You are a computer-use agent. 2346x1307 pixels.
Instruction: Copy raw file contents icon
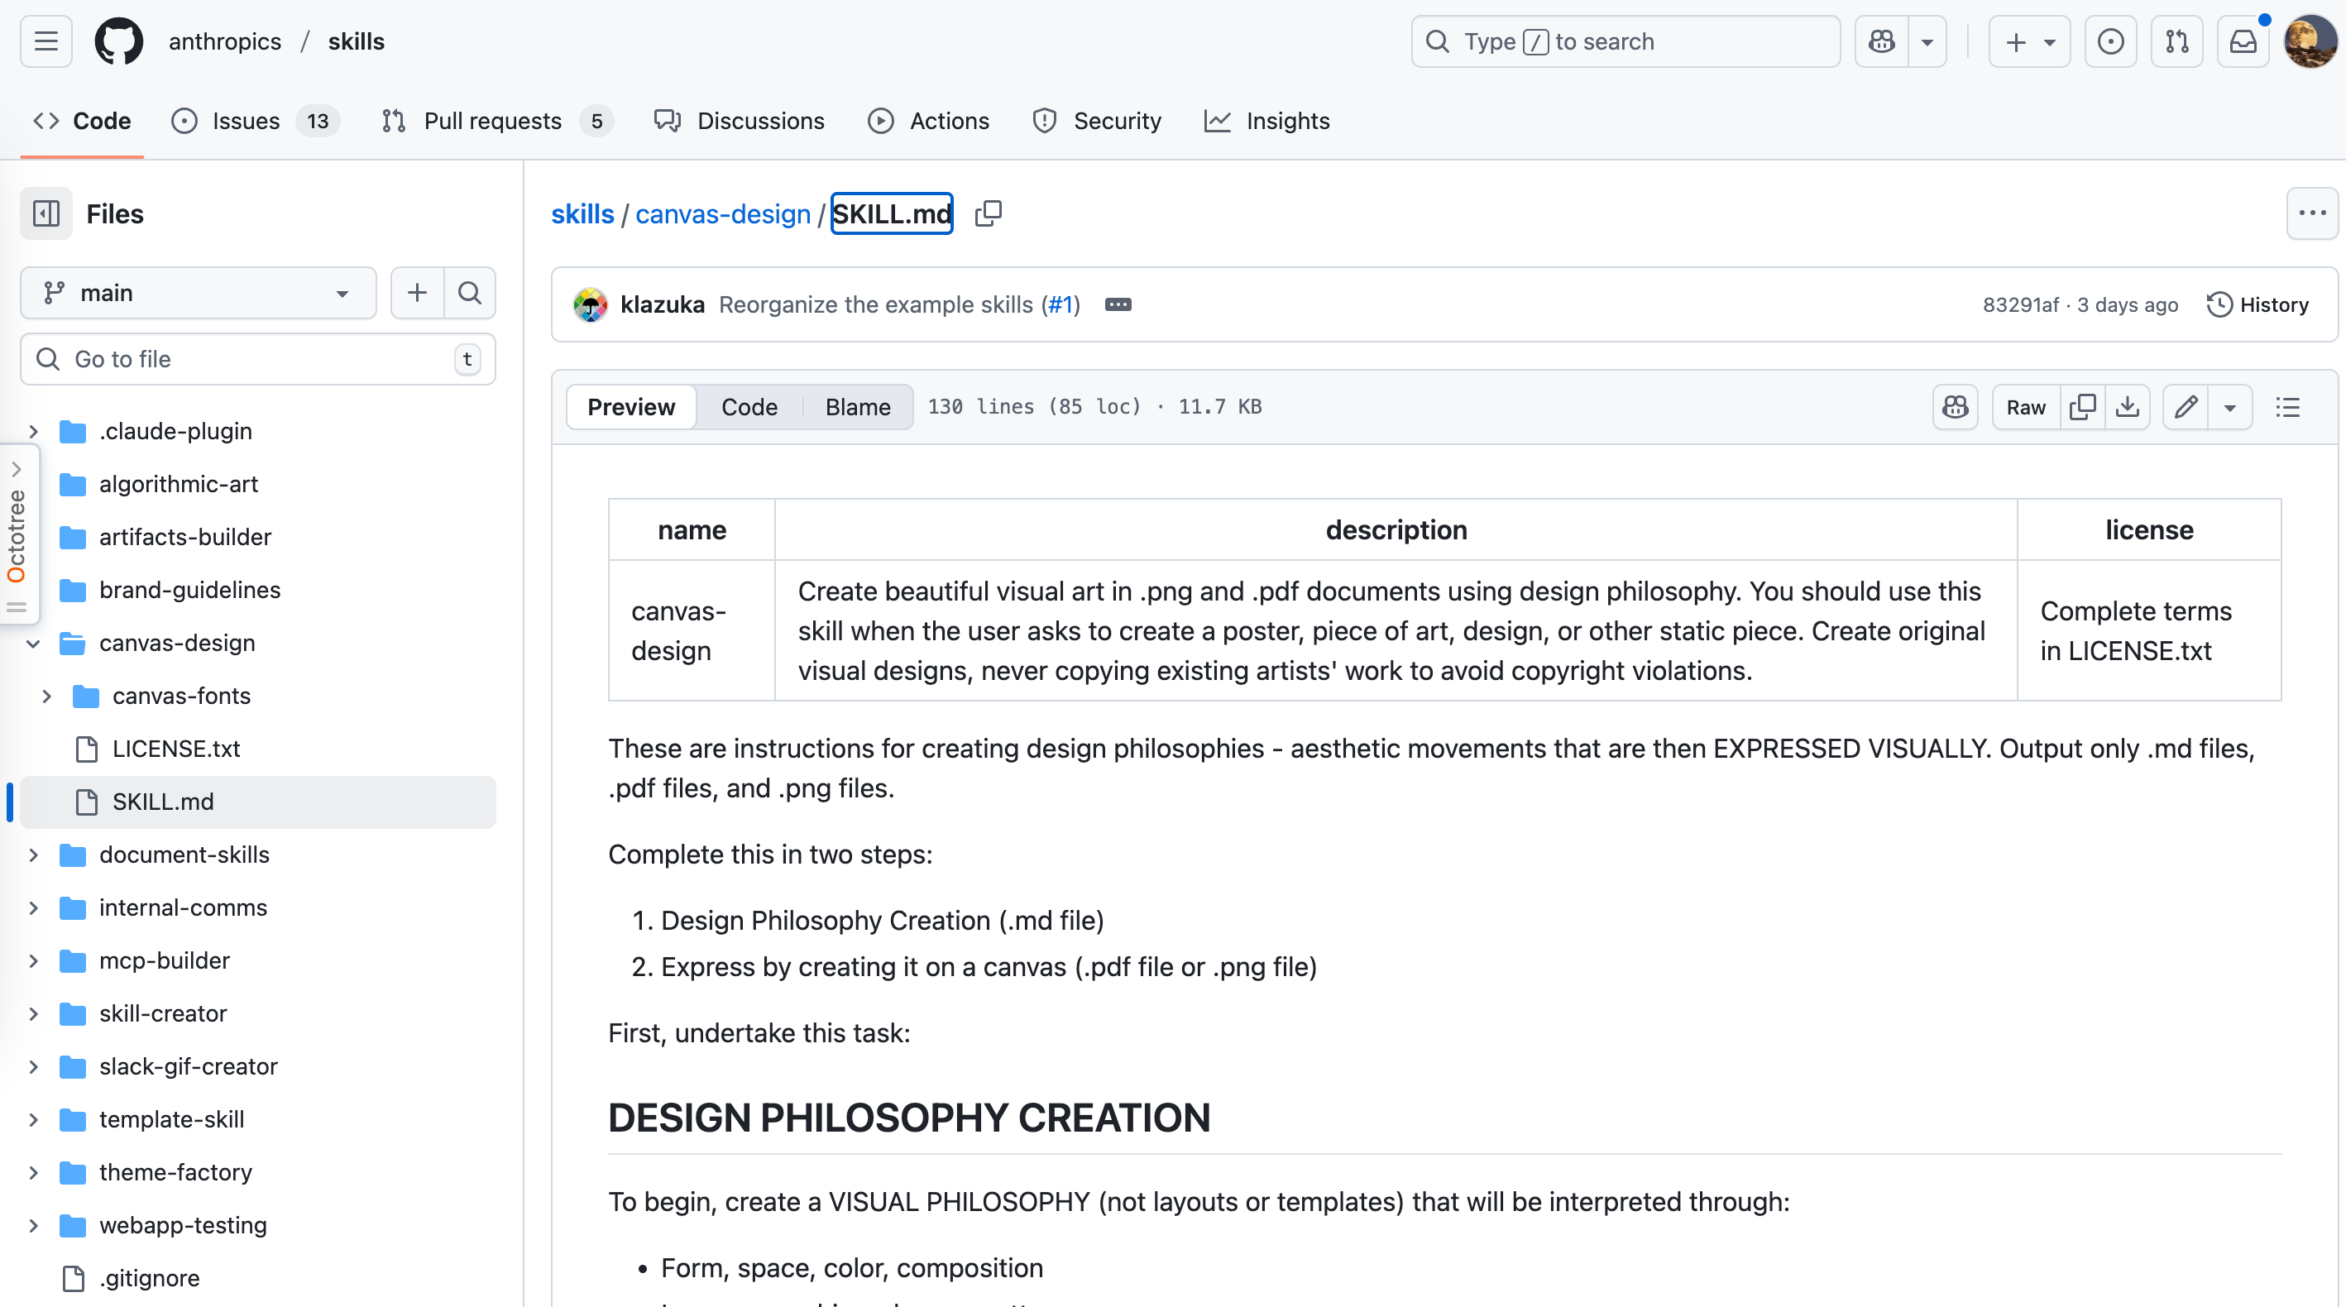[2082, 407]
